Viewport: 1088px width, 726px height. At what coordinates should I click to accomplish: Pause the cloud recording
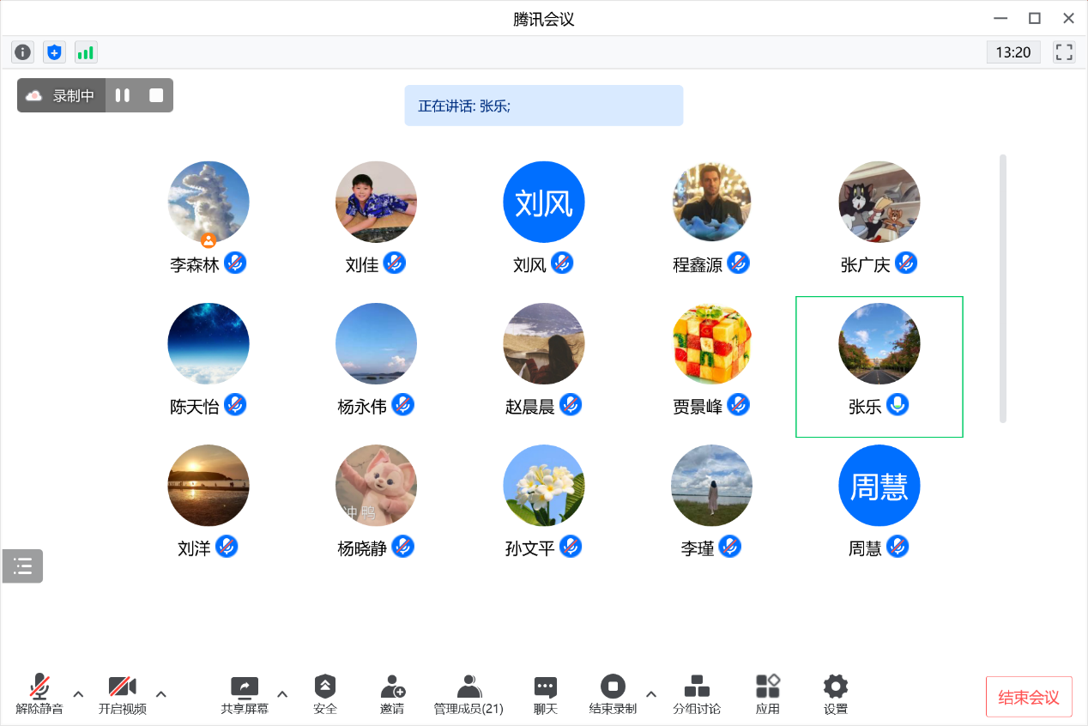[x=123, y=95]
